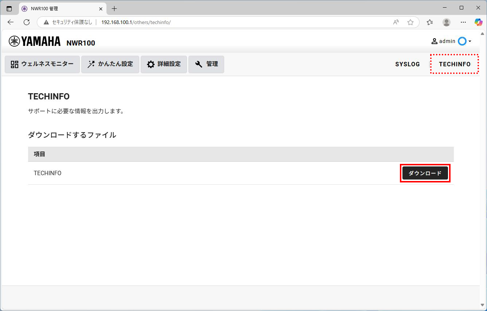Image resolution: width=487 pixels, height=311 pixels.
Task: Open the 詳細設定 gear menu
Action: click(164, 64)
